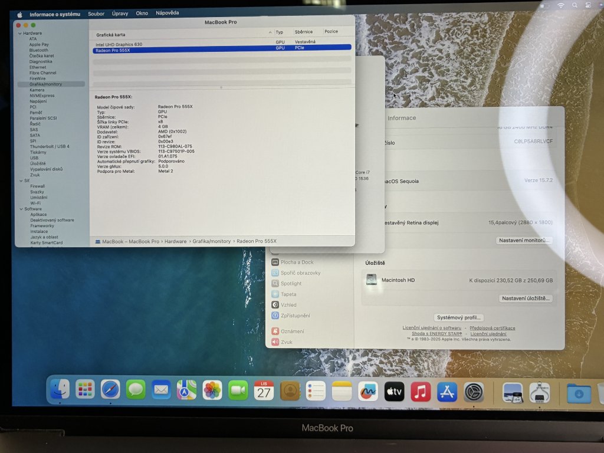Open Photos app in the Dock

pos(212,390)
